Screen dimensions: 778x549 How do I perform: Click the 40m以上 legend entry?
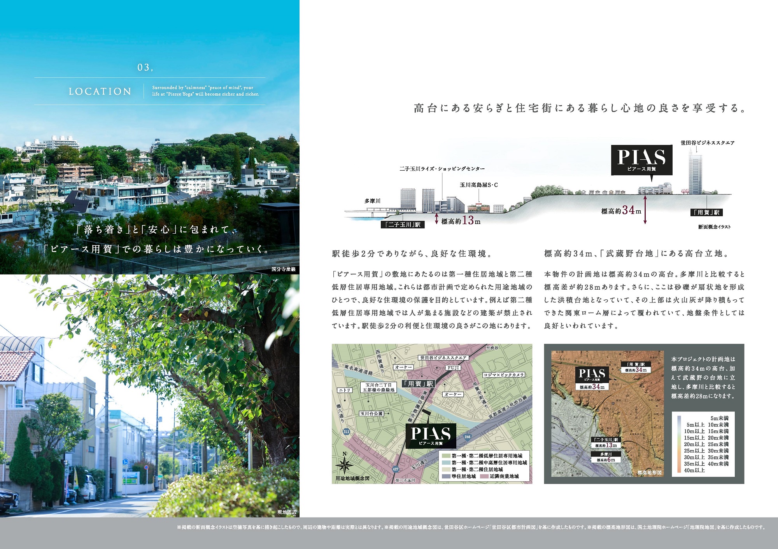click(694, 470)
